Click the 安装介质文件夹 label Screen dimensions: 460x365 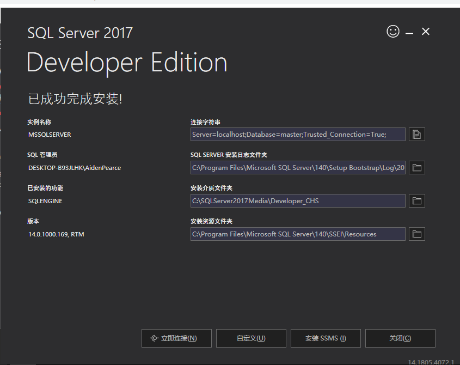pyautogui.click(x=211, y=188)
